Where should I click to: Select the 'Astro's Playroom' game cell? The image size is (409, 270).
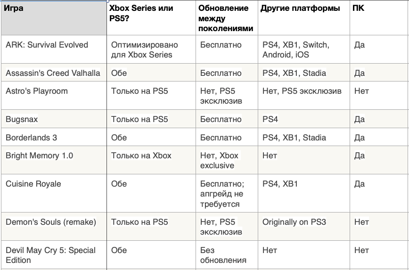[x=37, y=91]
